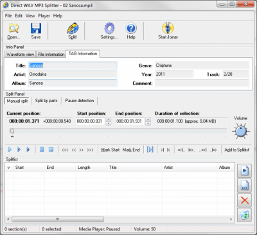Play selected splitlist section icon
Screen dimensions: 257x235
click(x=245, y=171)
